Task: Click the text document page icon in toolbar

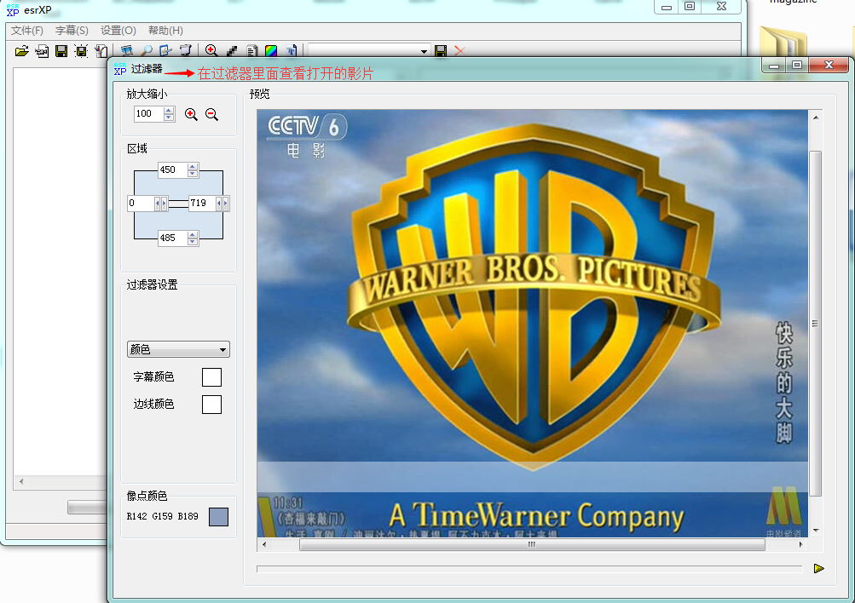Action: 251,51
